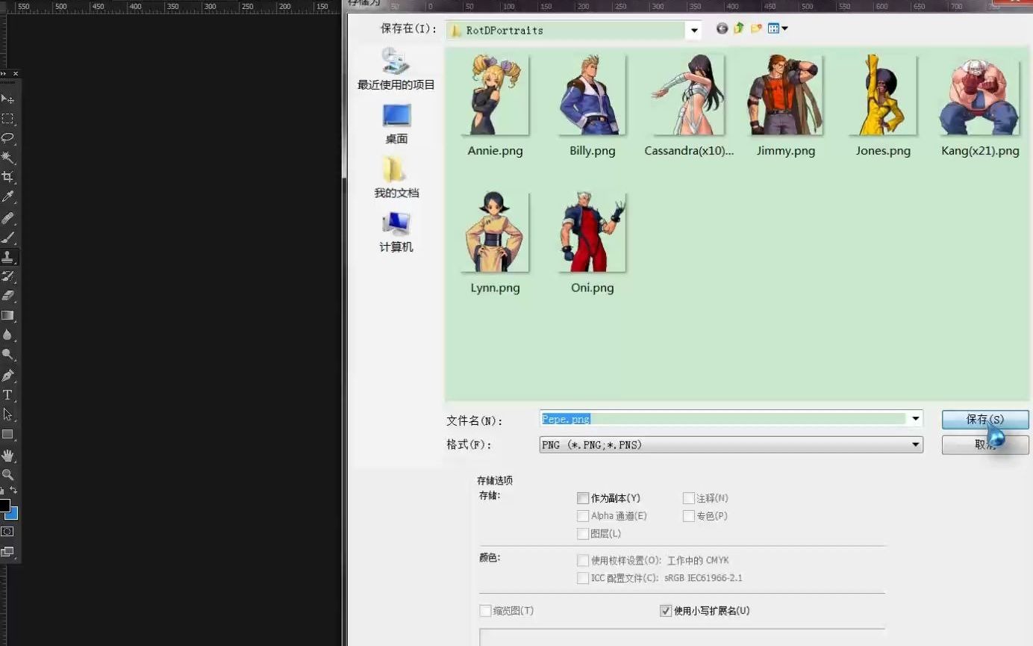Select the Pen tool
Image resolution: width=1033 pixels, height=646 pixels.
pos(8,376)
